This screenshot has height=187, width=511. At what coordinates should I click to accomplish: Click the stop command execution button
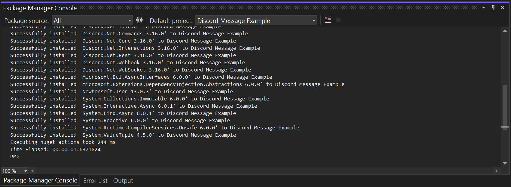pos(338,20)
